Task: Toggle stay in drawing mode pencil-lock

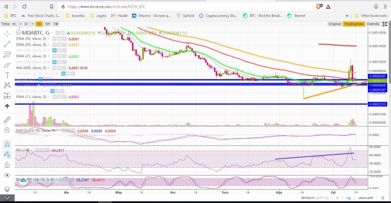Action: coord(7,155)
